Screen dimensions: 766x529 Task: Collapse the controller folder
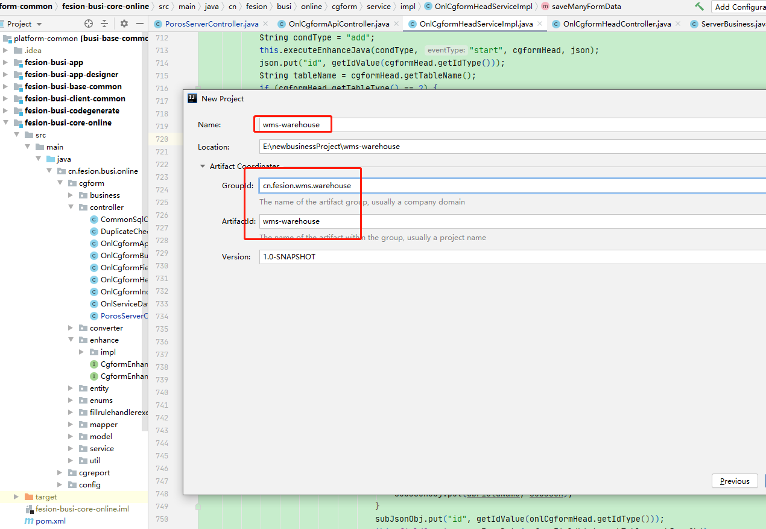(71, 207)
